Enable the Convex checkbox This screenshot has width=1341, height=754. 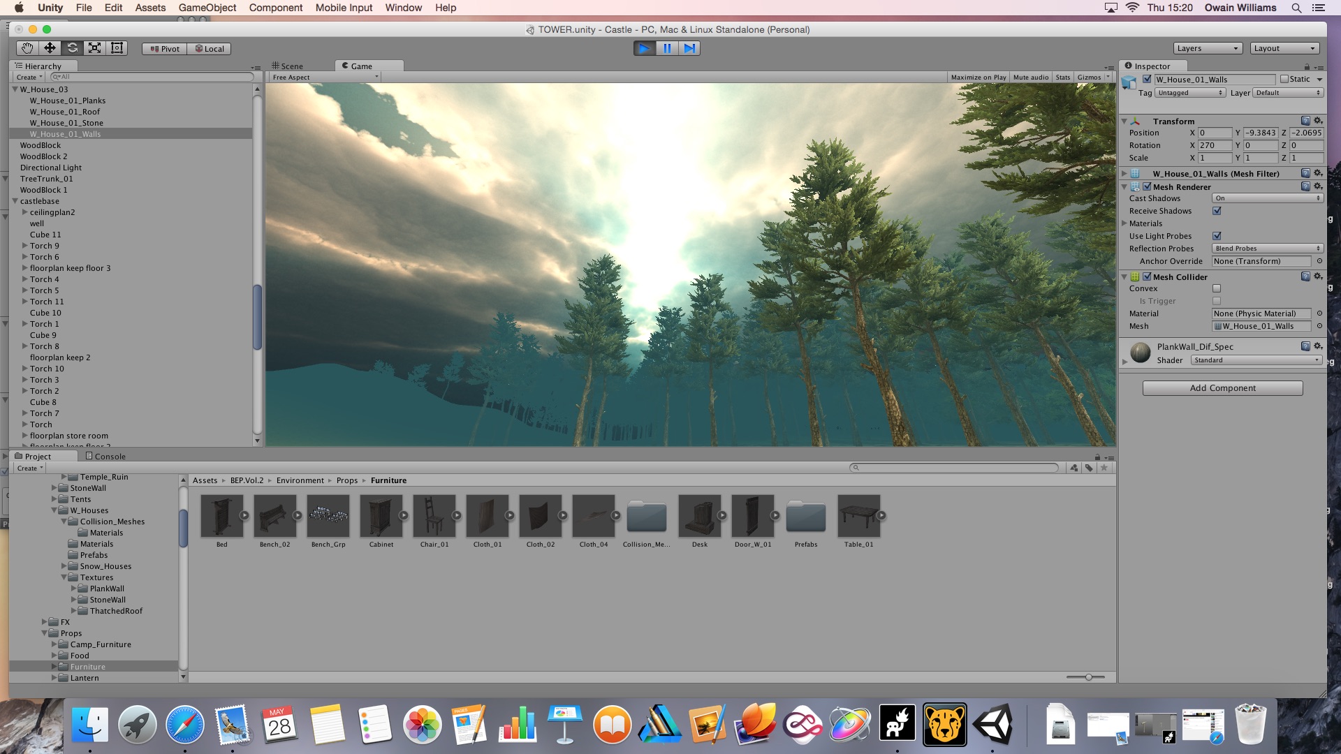[x=1217, y=288]
